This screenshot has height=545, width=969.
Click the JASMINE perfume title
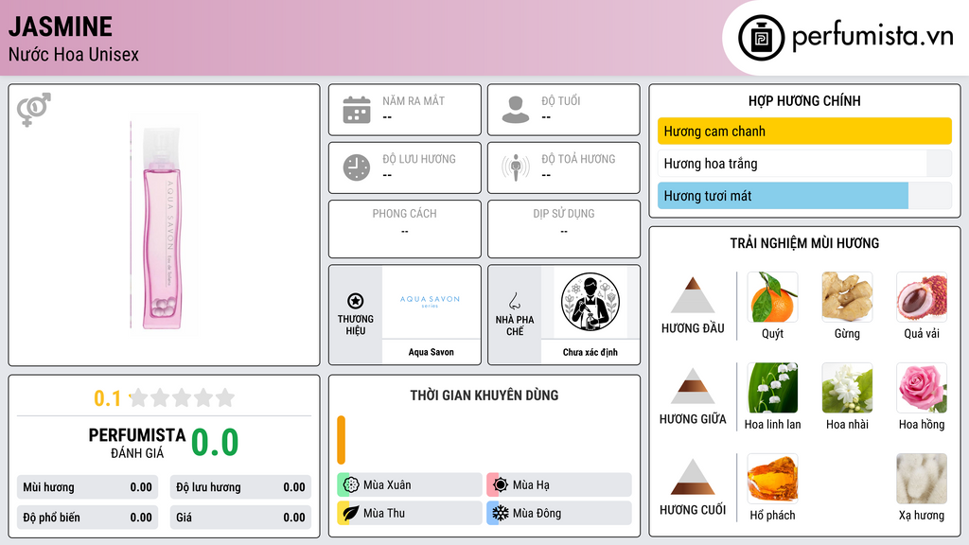[x=61, y=26]
